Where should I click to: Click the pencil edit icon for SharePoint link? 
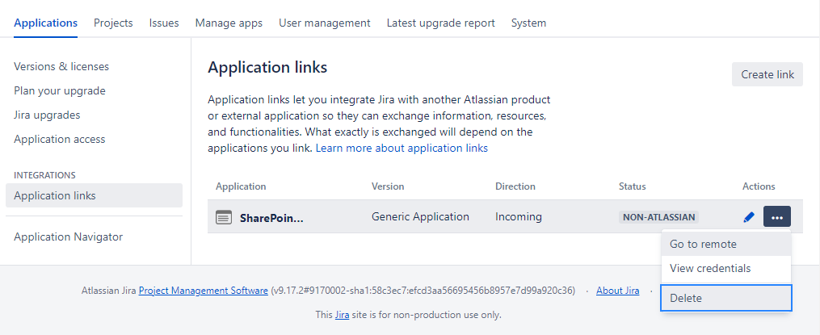pyautogui.click(x=749, y=217)
